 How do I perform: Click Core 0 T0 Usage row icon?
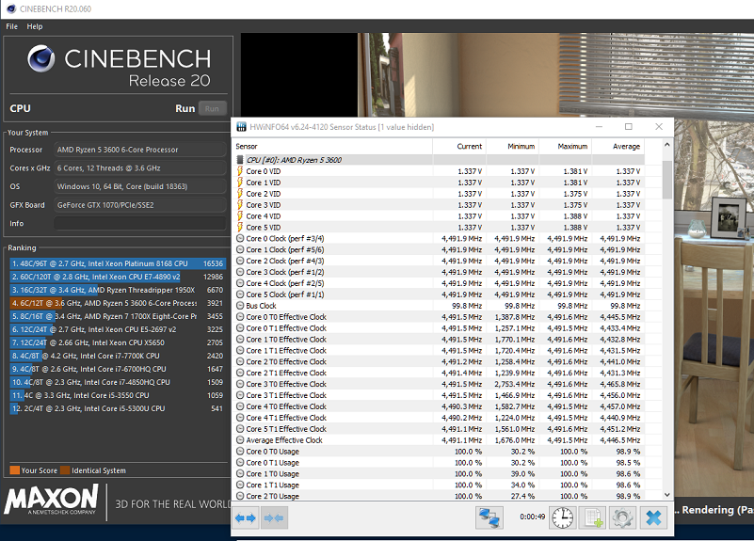pyautogui.click(x=240, y=452)
